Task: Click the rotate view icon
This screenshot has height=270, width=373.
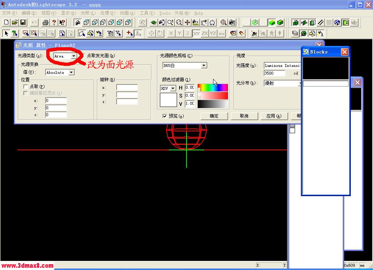Action: click(212, 22)
